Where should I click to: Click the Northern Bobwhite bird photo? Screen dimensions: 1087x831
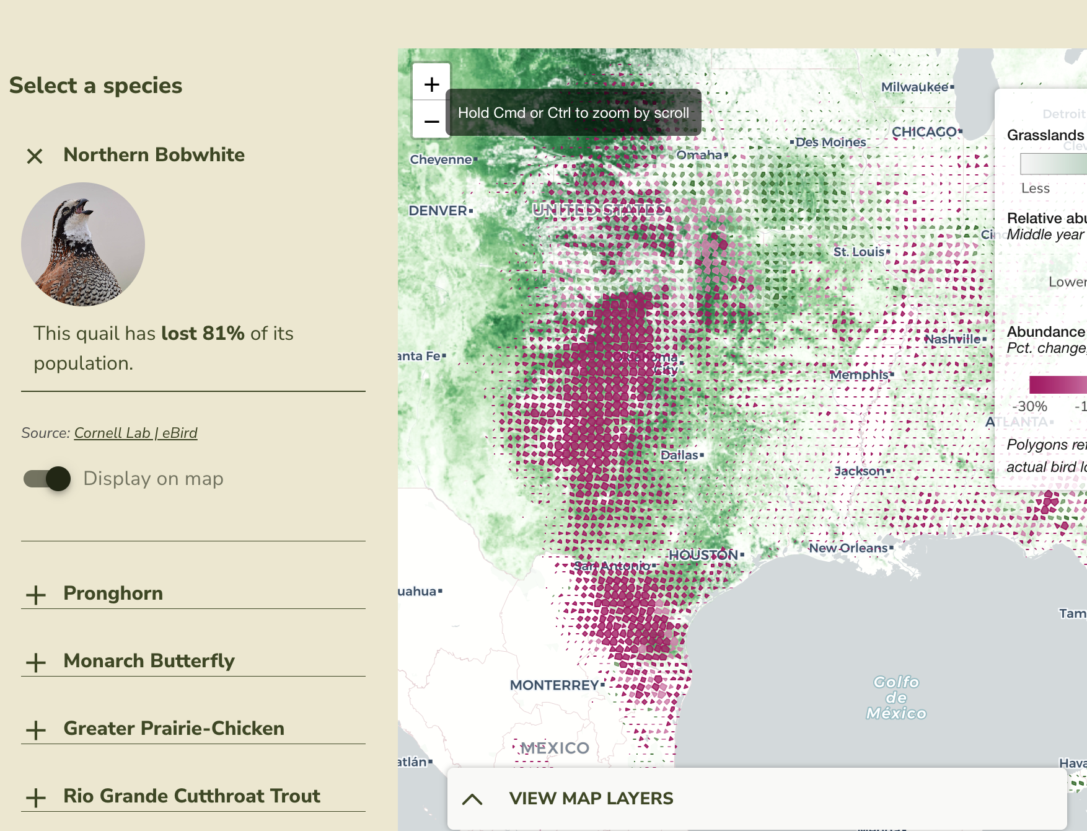[x=83, y=244]
